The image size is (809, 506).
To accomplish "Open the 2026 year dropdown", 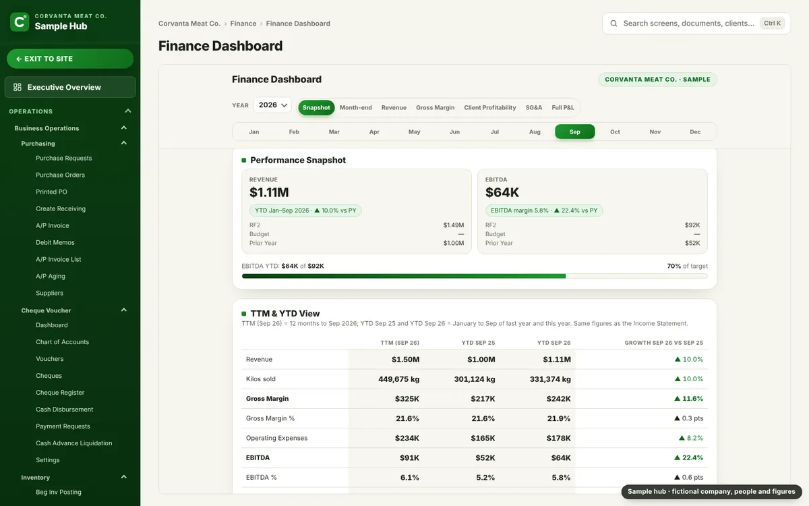I will tap(273, 105).
